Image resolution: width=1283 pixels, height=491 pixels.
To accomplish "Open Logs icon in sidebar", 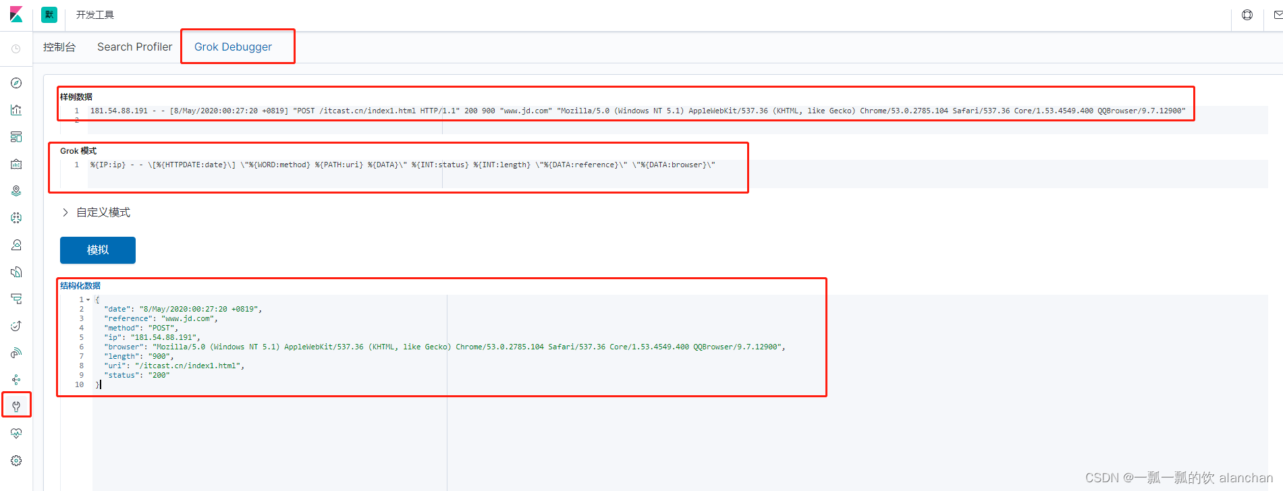I will tap(16, 272).
